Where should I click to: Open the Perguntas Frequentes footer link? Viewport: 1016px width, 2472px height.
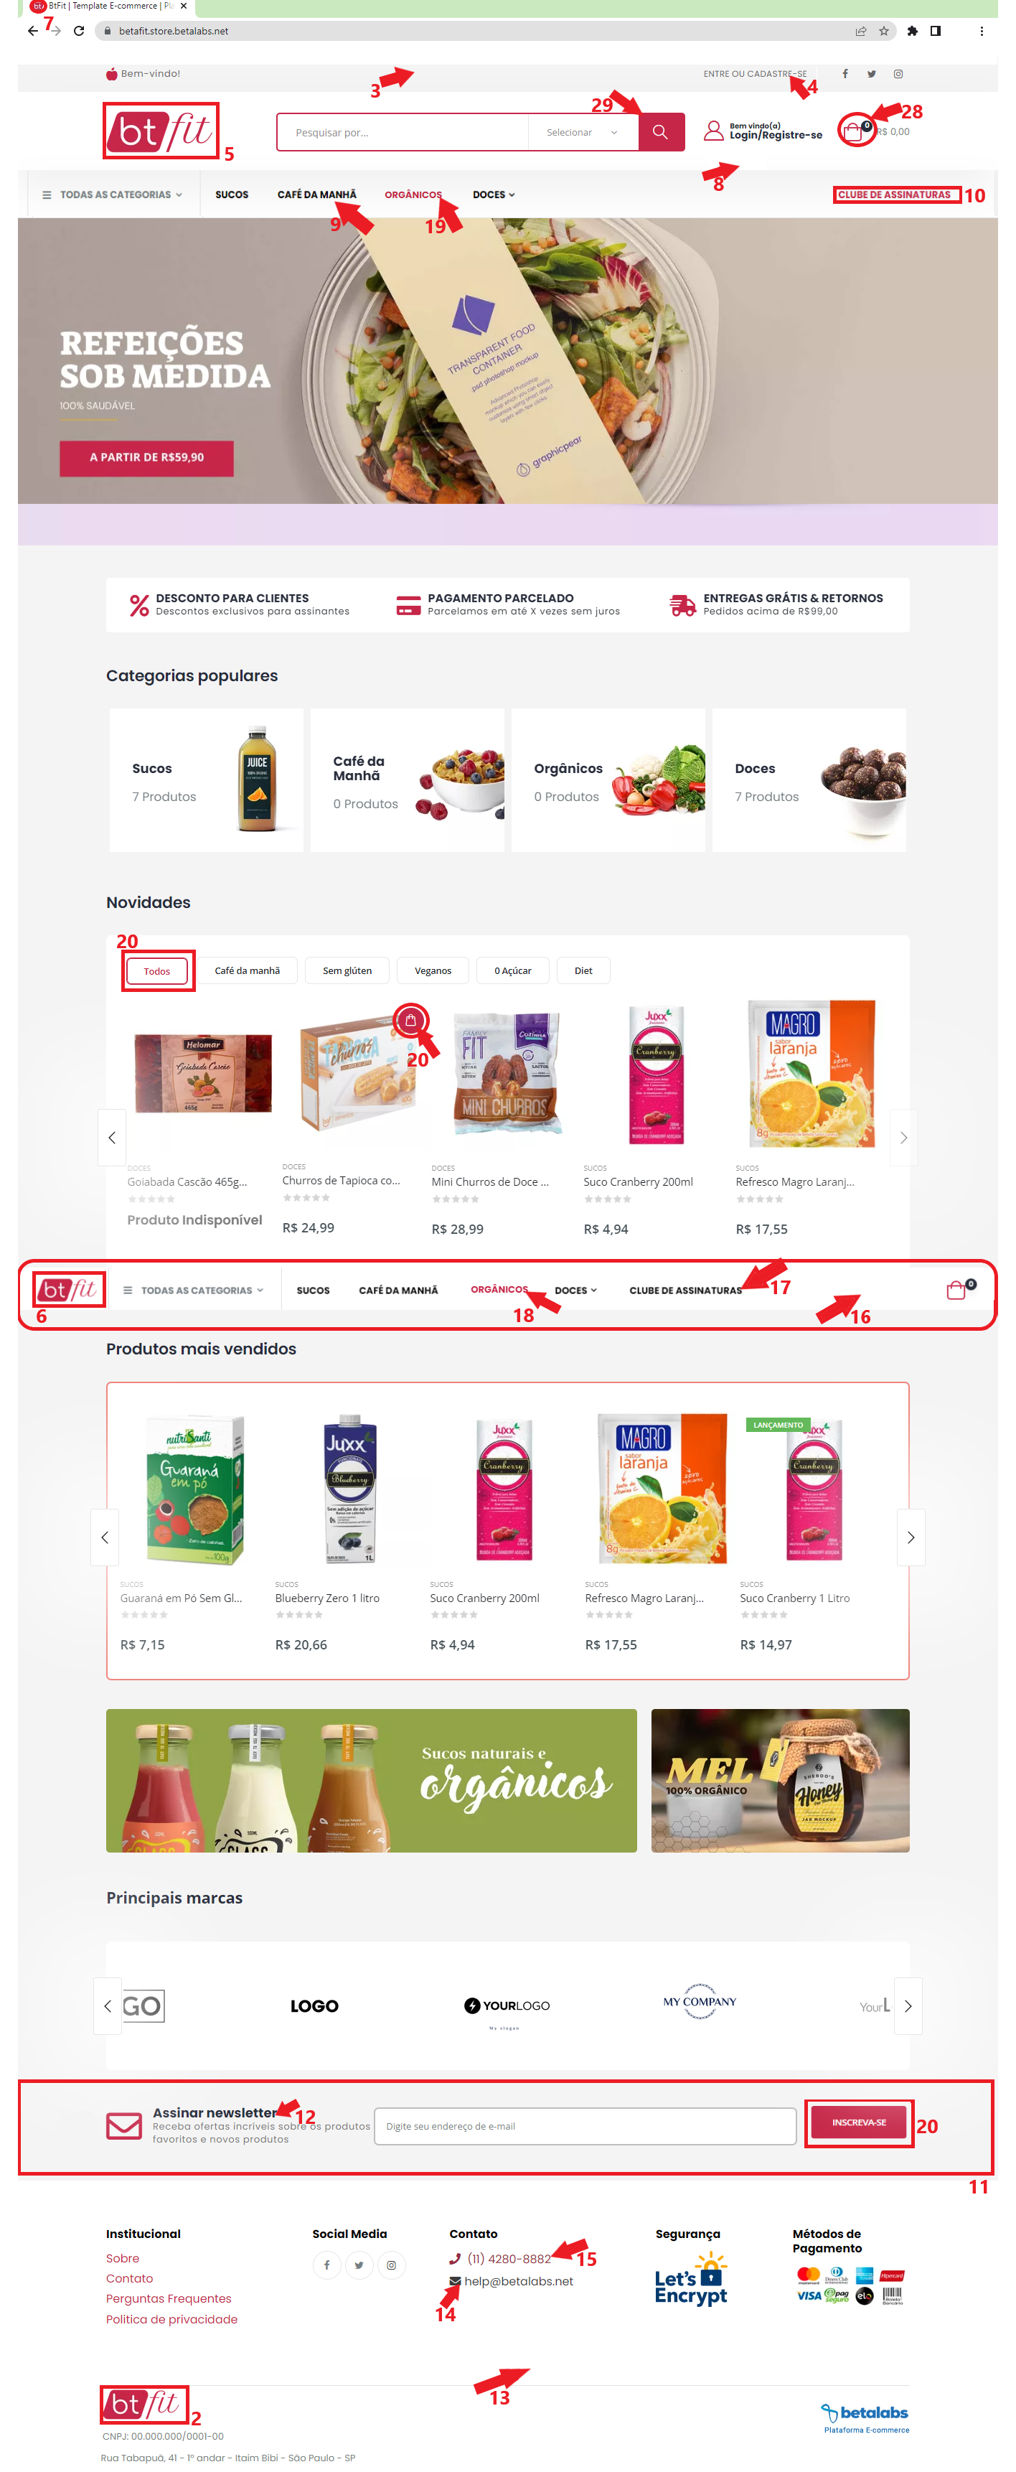click(x=169, y=2298)
